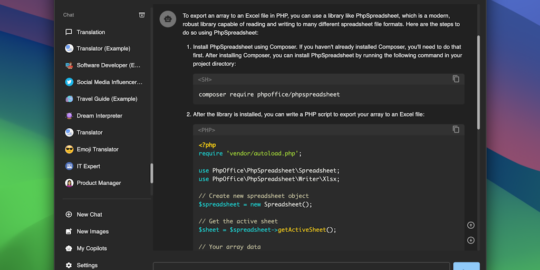Click the scroll-up arrow circle icon

(x=471, y=225)
